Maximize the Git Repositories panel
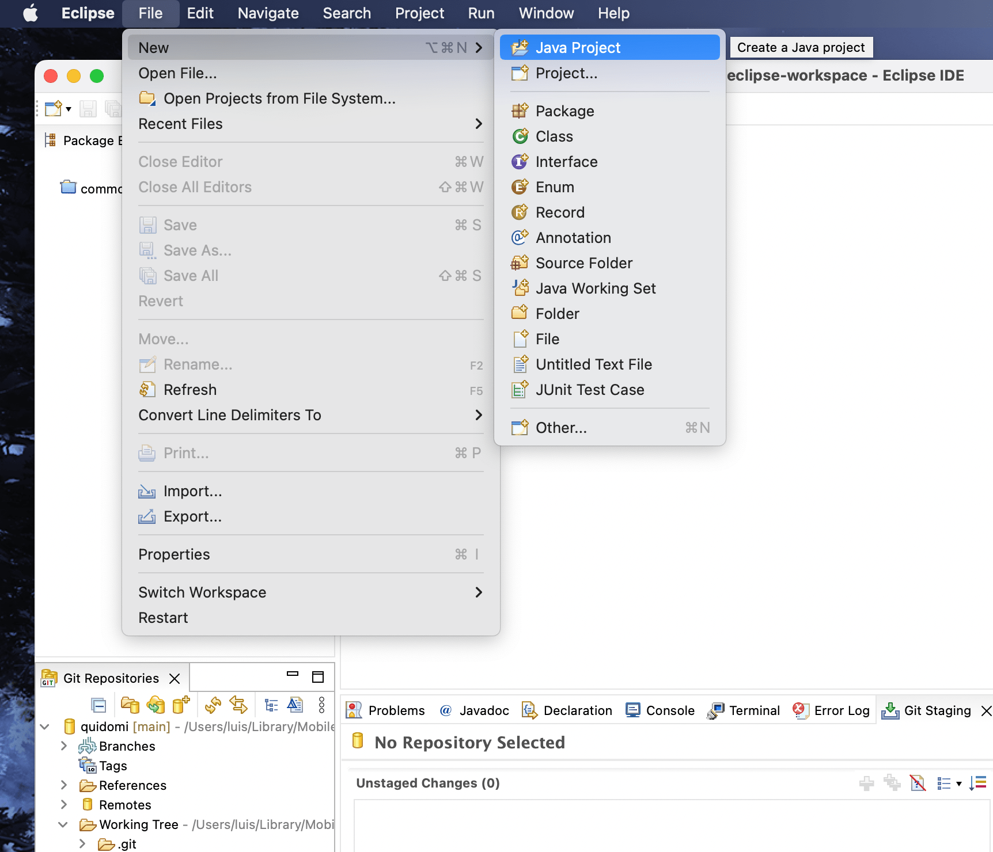This screenshot has height=852, width=993. click(318, 677)
